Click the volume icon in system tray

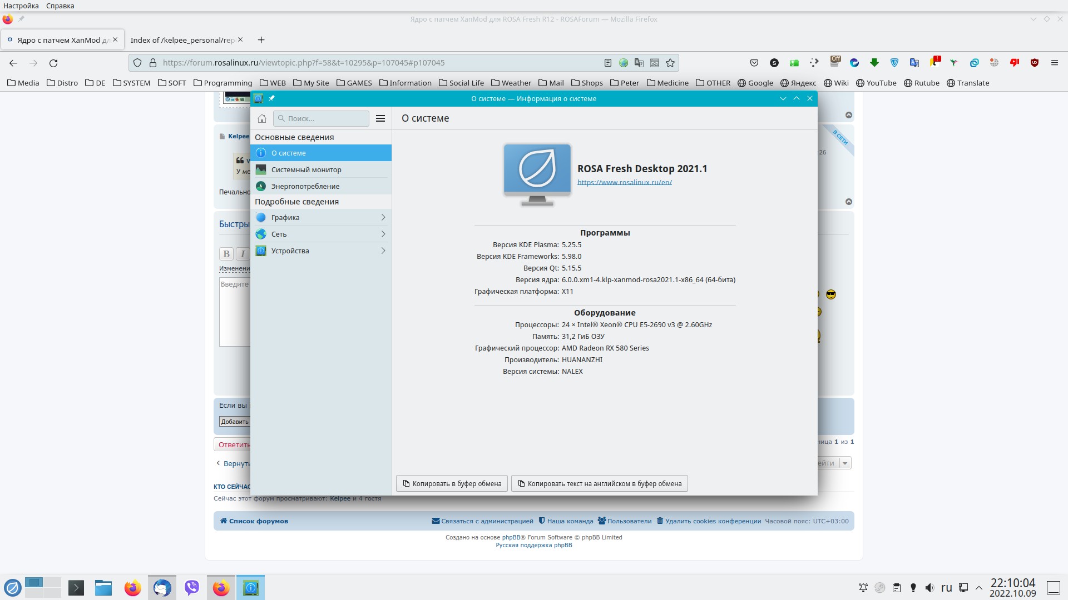[929, 587]
